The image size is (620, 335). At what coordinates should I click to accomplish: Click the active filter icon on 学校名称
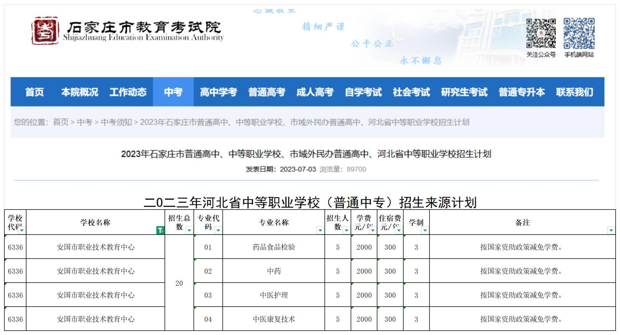(160, 230)
